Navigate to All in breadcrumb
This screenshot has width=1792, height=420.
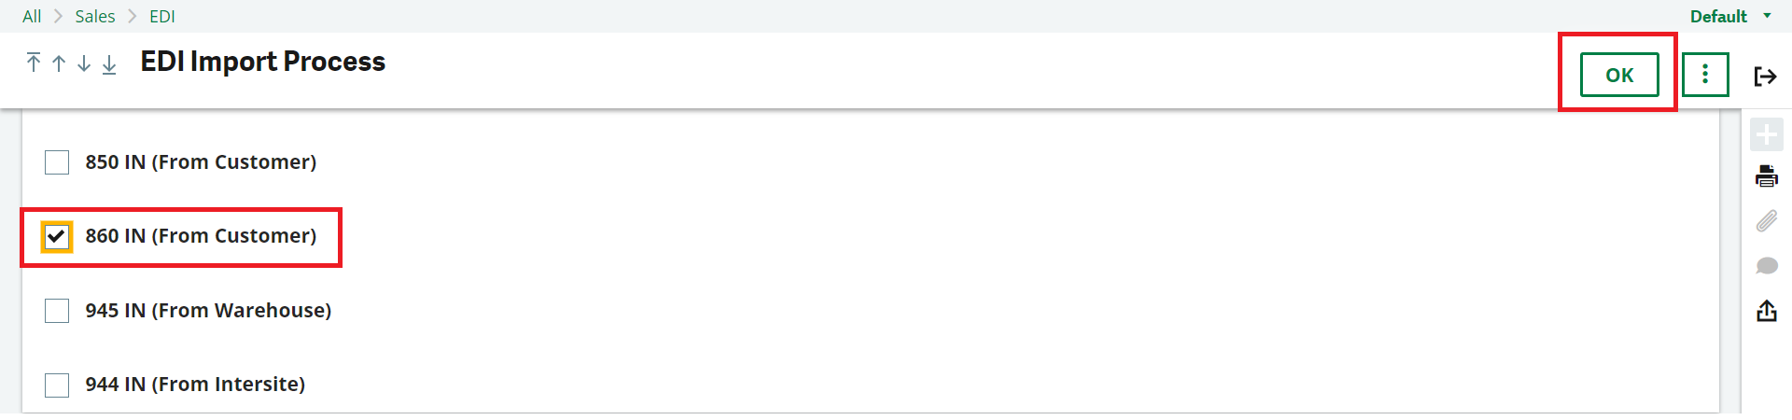point(32,16)
